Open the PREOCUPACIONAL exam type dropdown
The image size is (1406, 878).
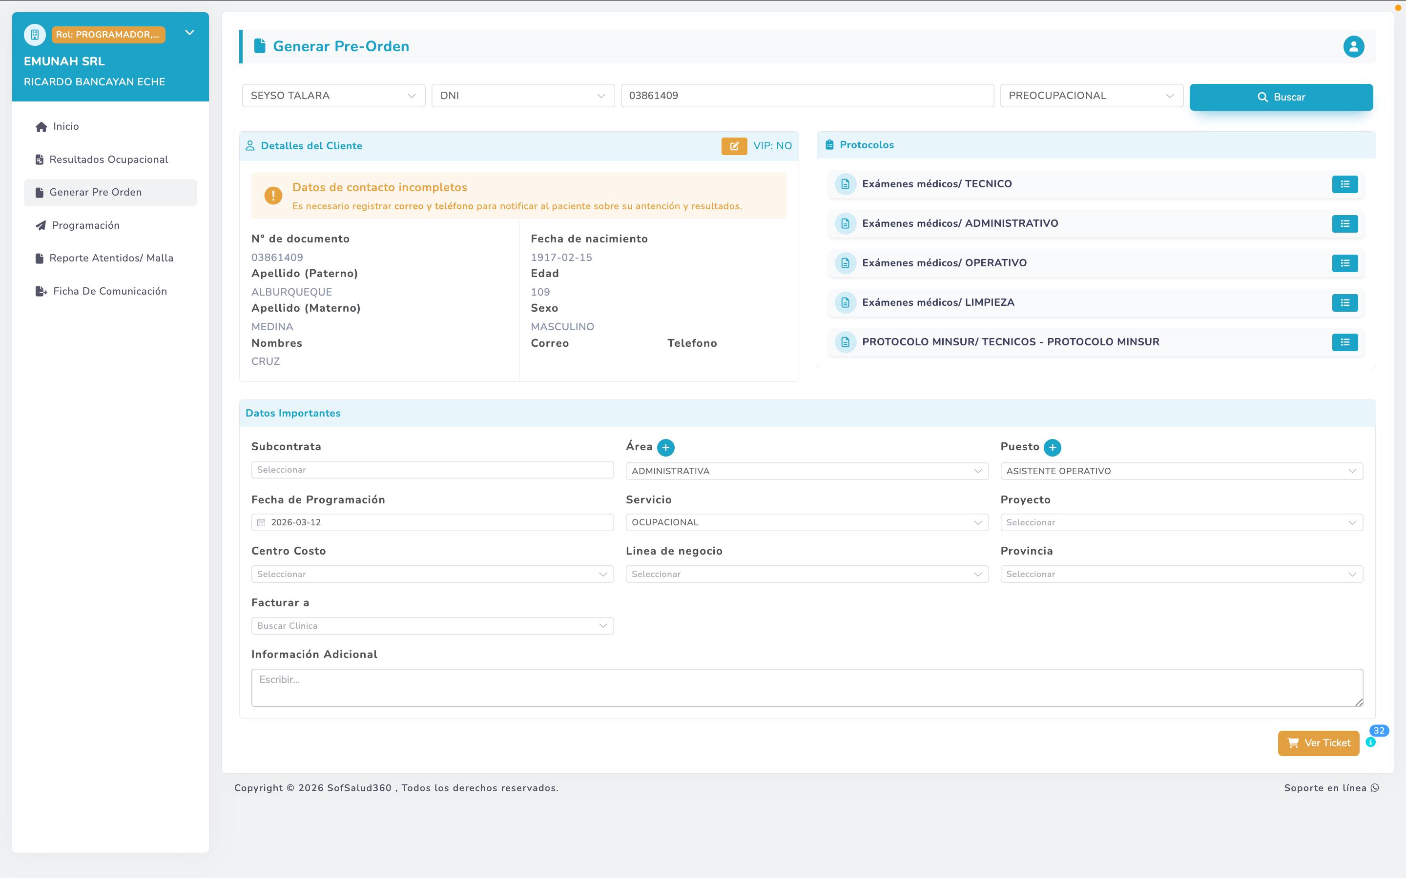[x=1091, y=96]
